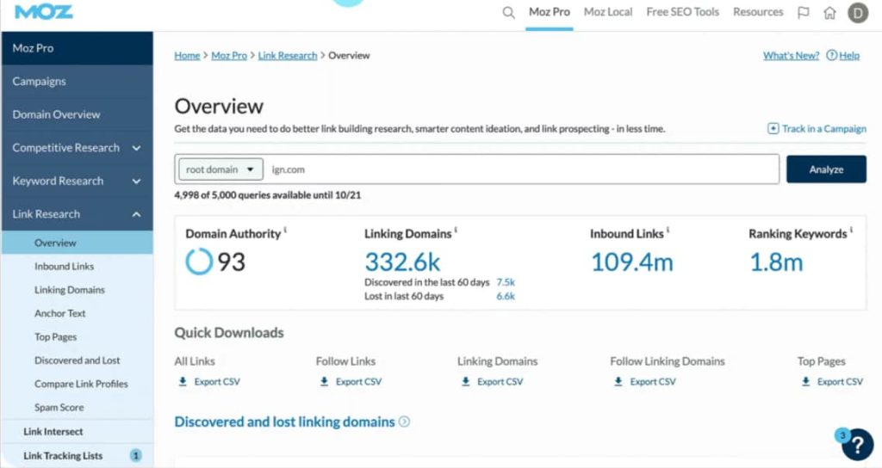Click the Analyze button
Image resolution: width=882 pixels, height=468 pixels.
click(x=826, y=169)
